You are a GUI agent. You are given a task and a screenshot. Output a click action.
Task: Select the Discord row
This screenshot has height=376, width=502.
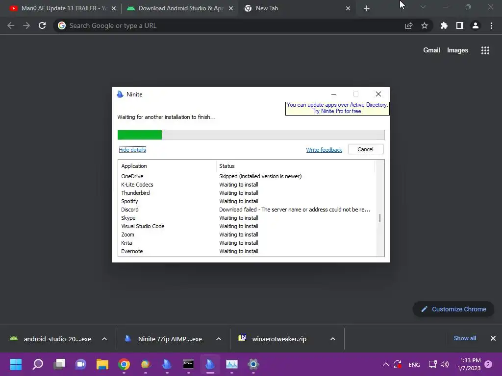[246, 210]
